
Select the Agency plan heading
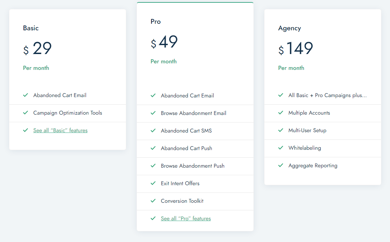290,28
